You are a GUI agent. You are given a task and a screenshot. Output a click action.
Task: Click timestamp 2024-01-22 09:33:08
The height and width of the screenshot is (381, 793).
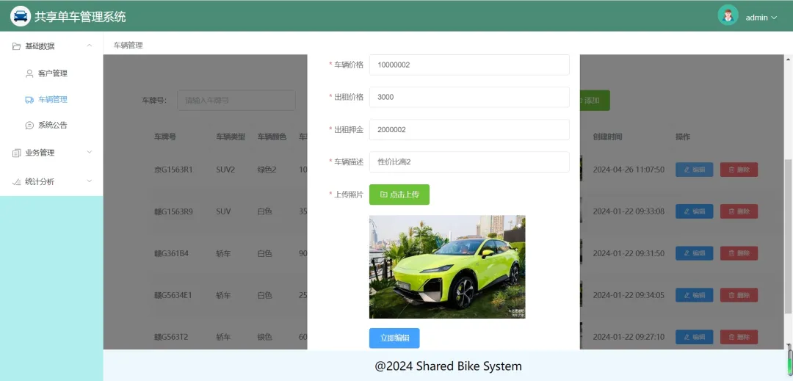pyautogui.click(x=629, y=211)
